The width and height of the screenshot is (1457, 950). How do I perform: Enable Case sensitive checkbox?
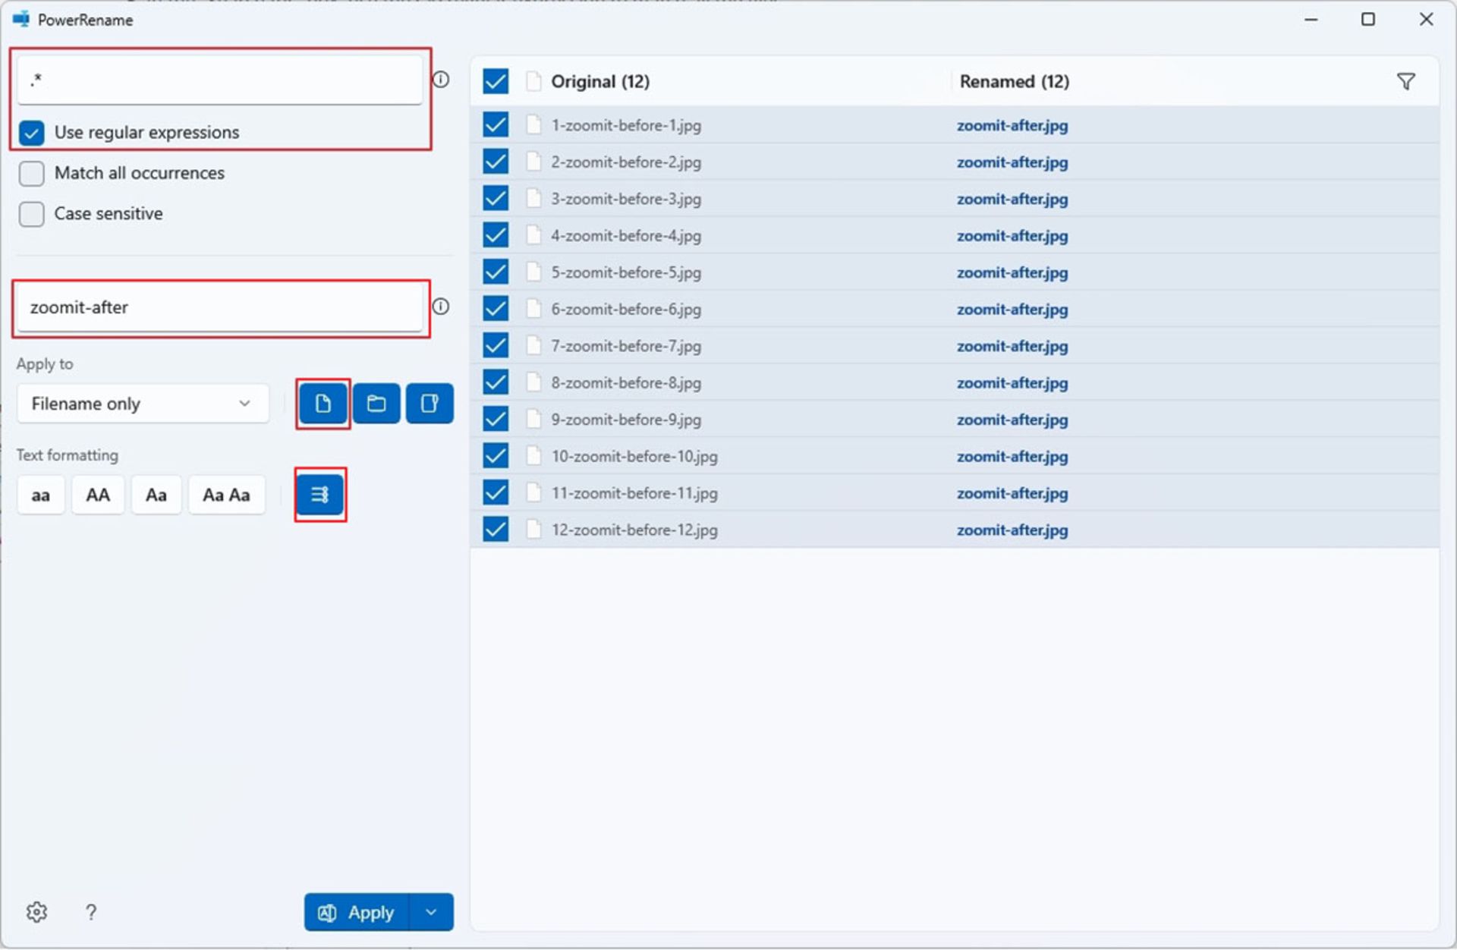32,213
